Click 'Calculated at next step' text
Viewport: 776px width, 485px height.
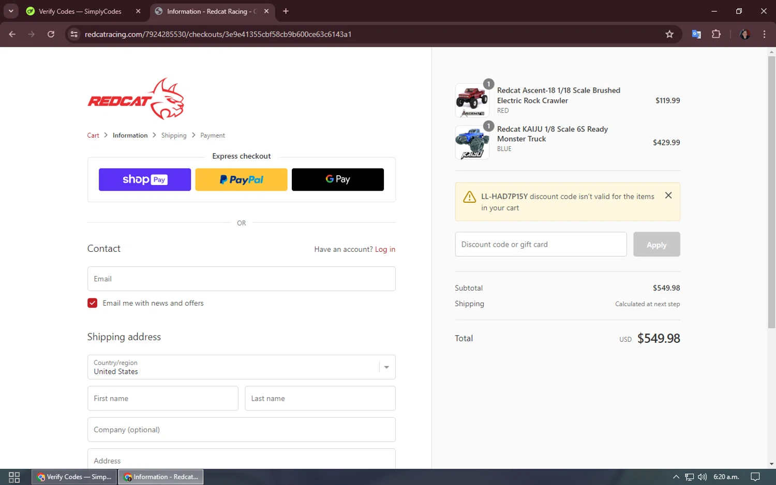(647, 304)
